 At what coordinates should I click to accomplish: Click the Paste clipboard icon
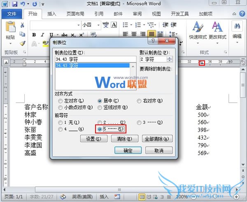point(10,27)
